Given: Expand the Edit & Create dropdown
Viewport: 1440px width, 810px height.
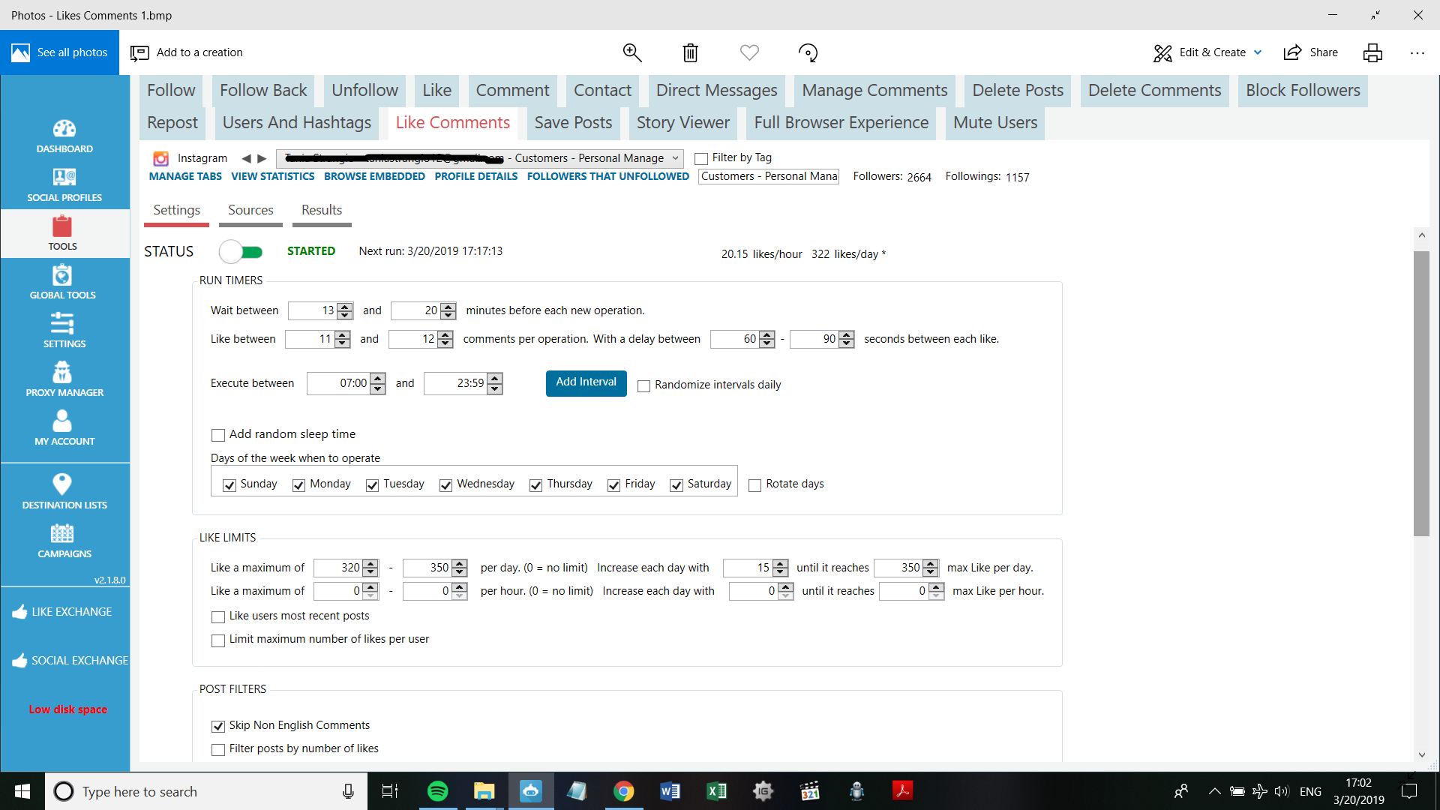Looking at the screenshot, I should tap(1258, 52).
